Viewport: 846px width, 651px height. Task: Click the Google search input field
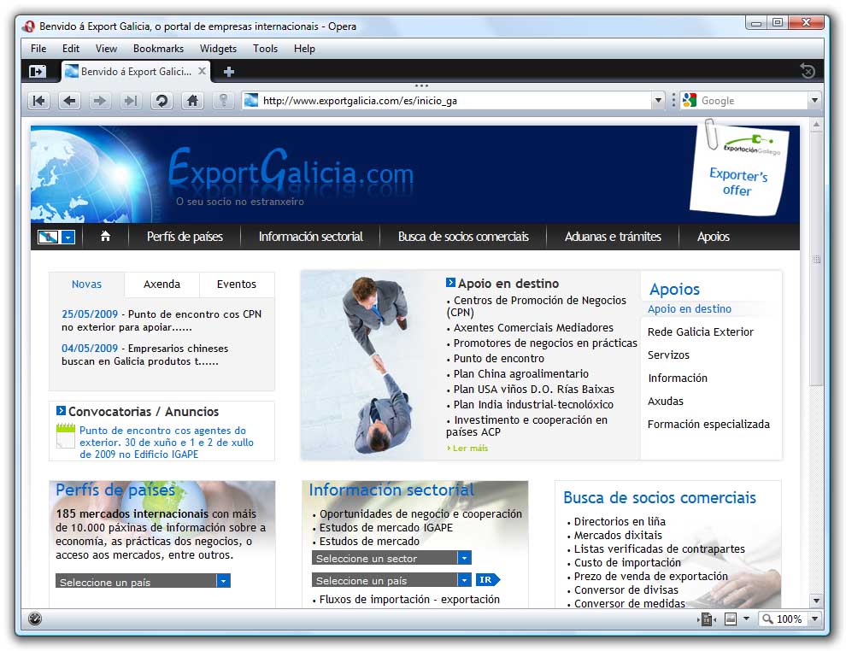753,100
